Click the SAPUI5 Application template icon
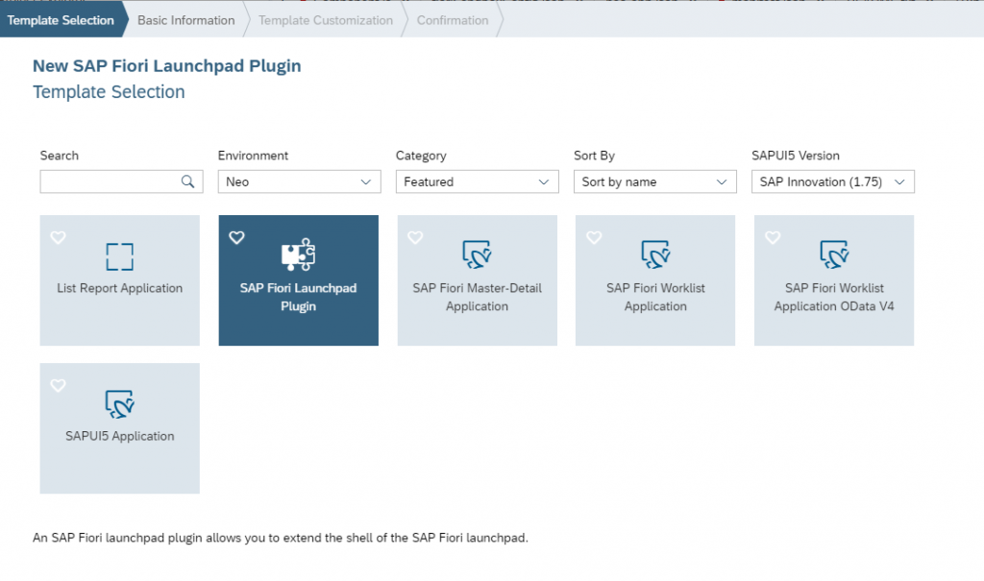This screenshot has height=581, width=984. tap(120, 404)
